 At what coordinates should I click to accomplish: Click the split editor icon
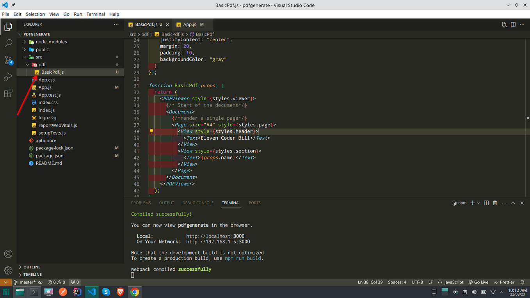[x=513, y=25]
